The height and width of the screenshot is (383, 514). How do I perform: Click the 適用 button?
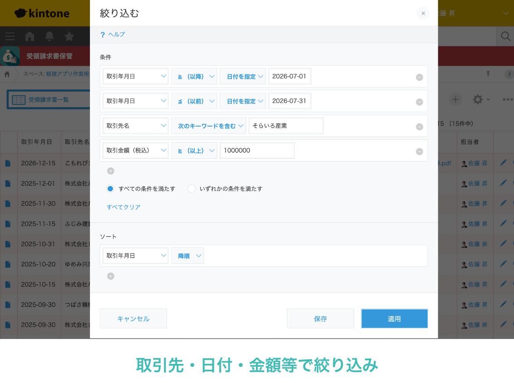[394, 319]
